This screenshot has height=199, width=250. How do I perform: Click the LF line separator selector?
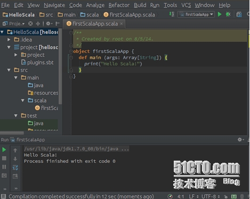coord(193,196)
